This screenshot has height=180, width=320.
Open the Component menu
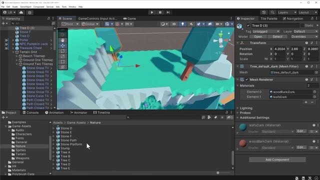pos(38,6)
